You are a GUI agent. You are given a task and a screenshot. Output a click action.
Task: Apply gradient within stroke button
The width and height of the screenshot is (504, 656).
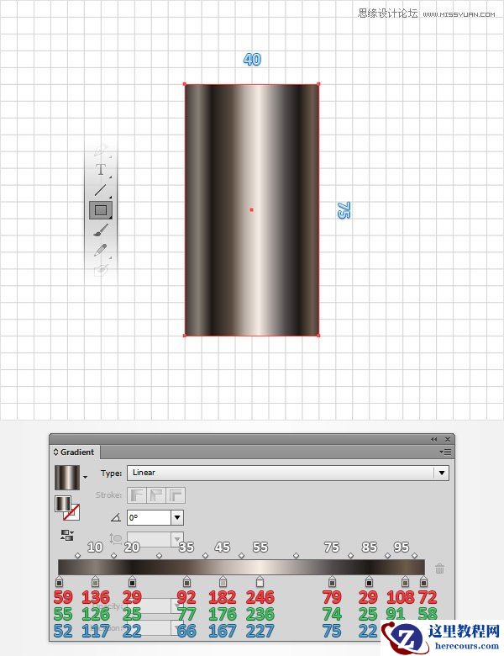pyautogui.click(x=137, y=495)
